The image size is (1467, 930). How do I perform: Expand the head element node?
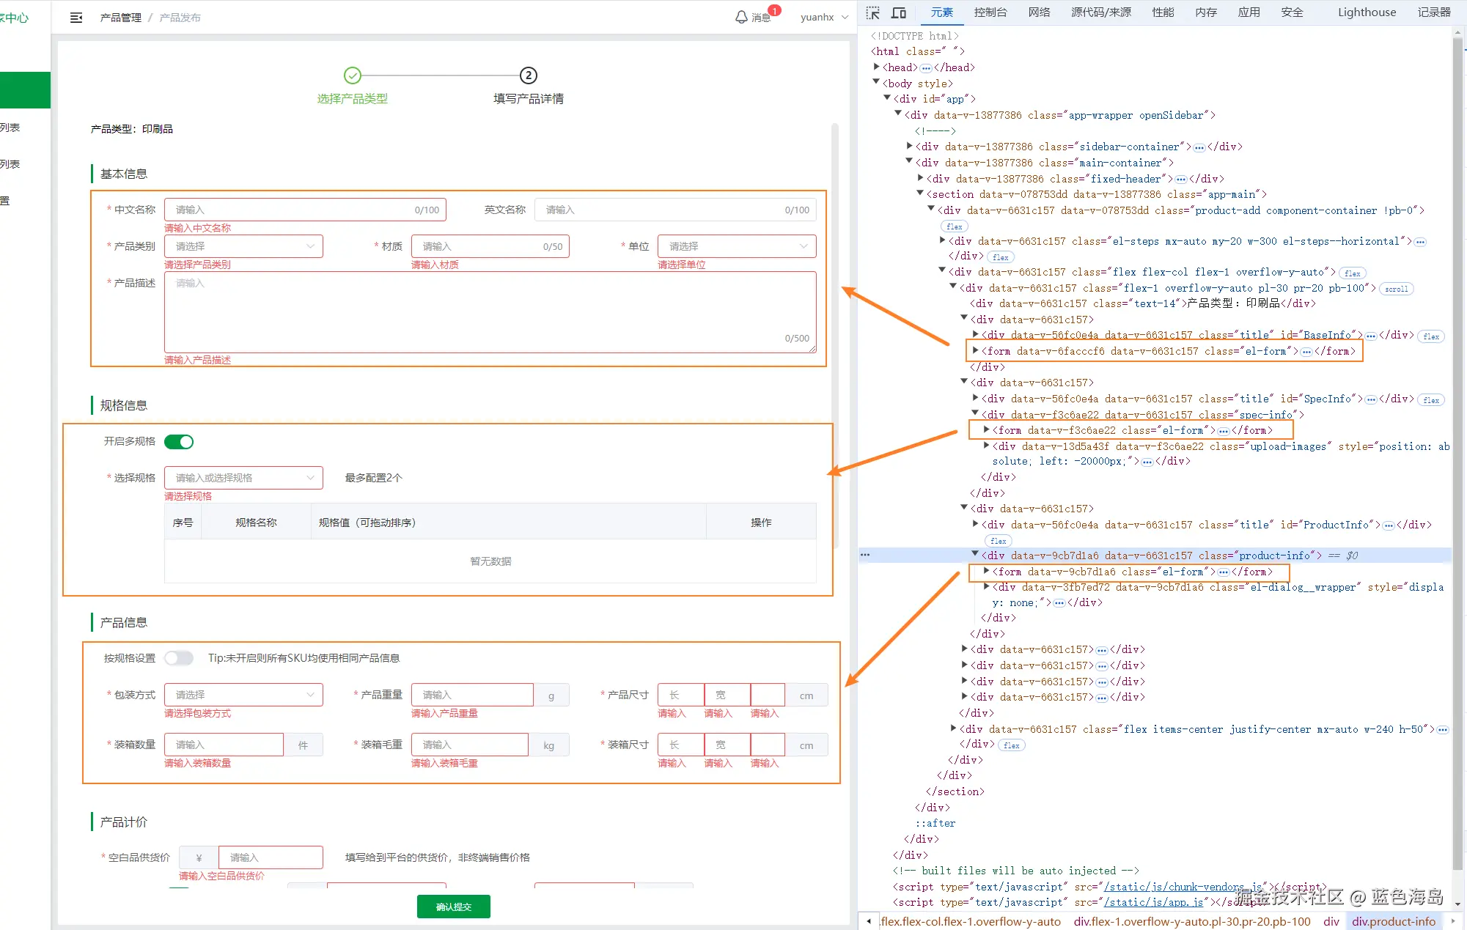[877, 67]
